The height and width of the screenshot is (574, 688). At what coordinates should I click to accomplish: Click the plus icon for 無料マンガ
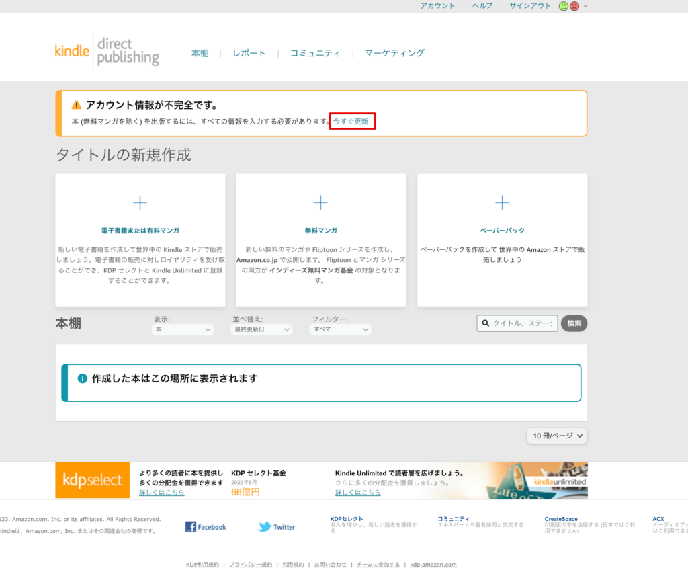pos(320,202)
